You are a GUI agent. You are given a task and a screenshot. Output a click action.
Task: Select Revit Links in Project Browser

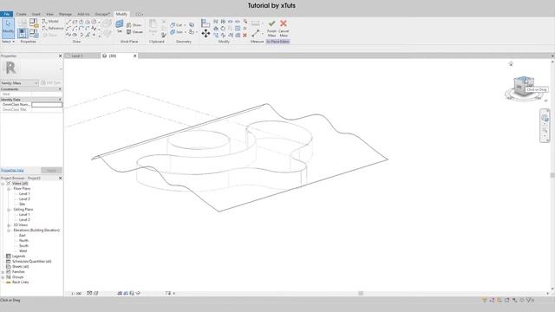pyautogui.click(x=20, y=283)
